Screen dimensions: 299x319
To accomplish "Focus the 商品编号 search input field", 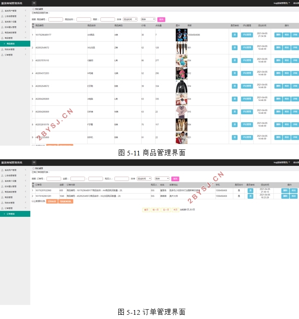I will tap(56, 20).
